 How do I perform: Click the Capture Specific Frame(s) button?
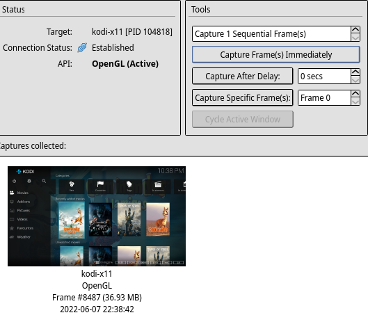click(x=243, y=97)
